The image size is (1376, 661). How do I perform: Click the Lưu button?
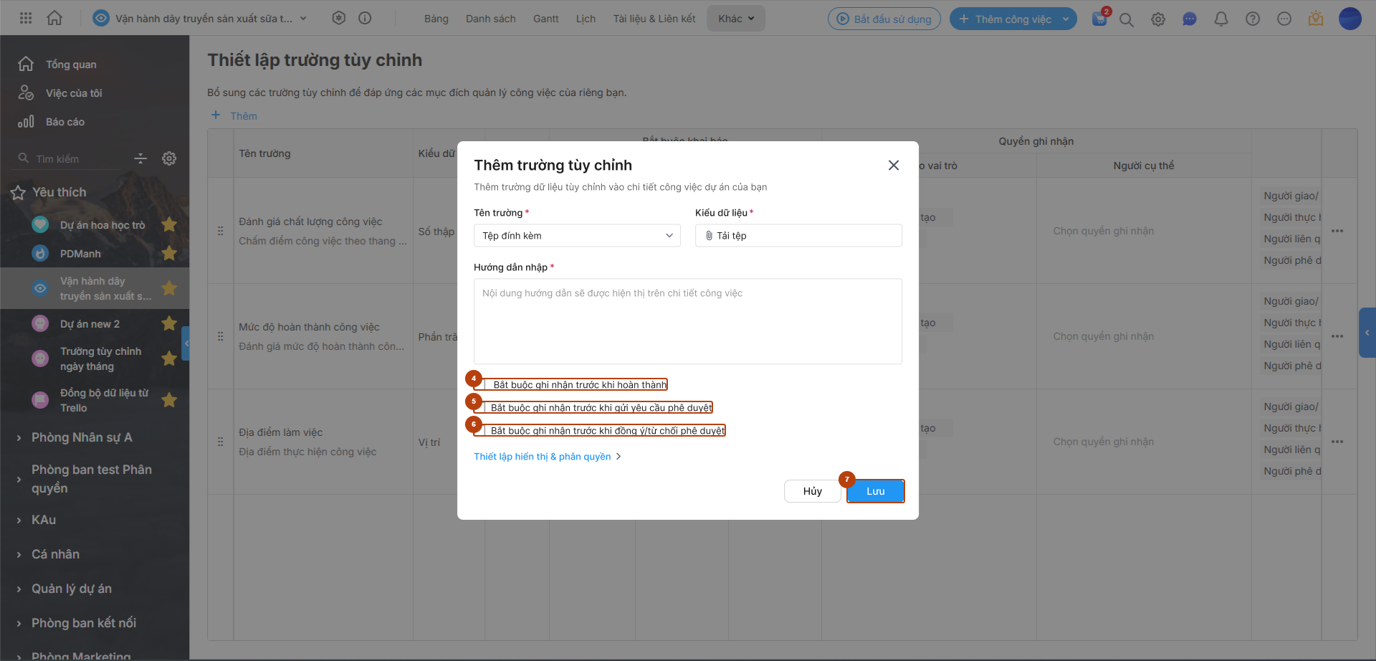pyautogui.click(x=876, y=491)
